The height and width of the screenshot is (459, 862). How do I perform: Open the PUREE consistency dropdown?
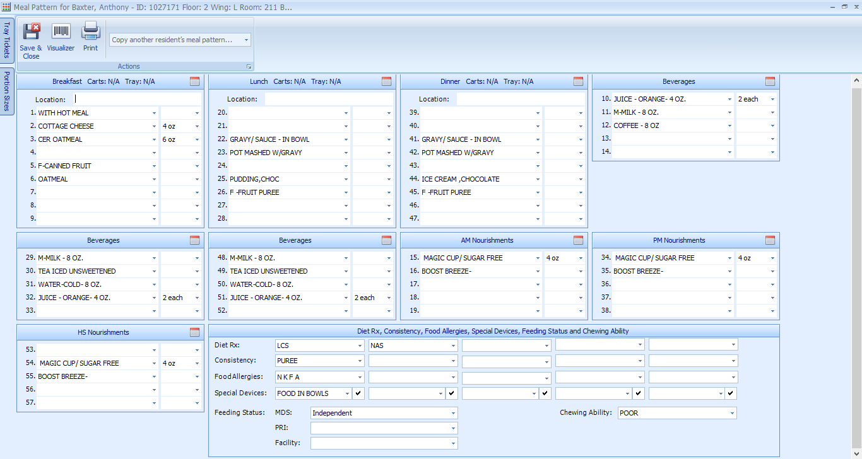pos(360,361)
